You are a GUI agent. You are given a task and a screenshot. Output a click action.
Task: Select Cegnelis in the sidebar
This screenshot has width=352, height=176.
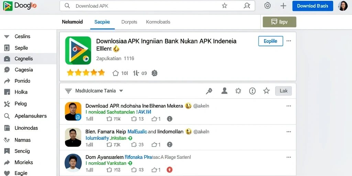coord(28,59)
